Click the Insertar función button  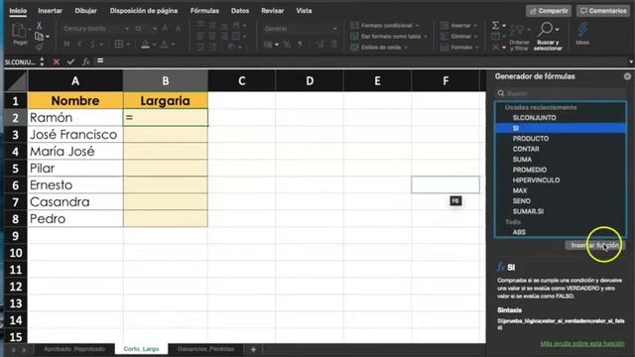click(595, 245)
